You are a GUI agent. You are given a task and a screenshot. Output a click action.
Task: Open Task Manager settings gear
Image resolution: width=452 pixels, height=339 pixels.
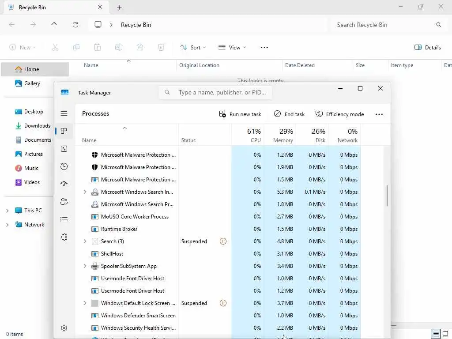(x=64, y=328)
